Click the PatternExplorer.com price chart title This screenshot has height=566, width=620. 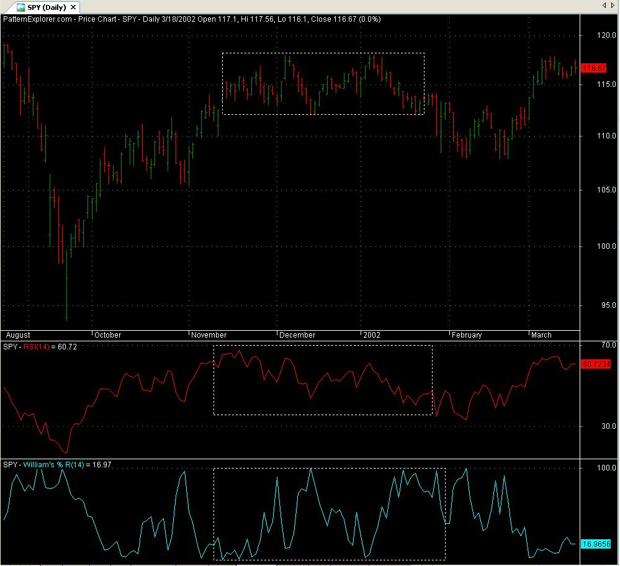(192, 19)
